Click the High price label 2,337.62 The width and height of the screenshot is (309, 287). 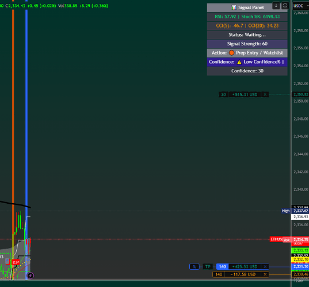tap(300, 211)
